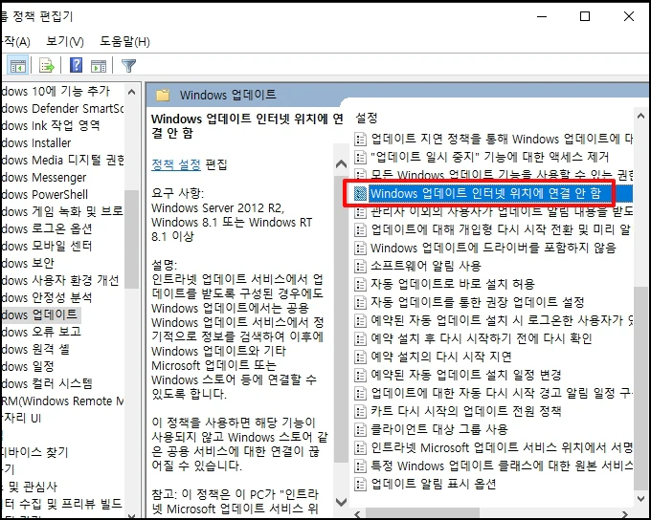Open the 도움말(H) menu

(x=124, y=41)
